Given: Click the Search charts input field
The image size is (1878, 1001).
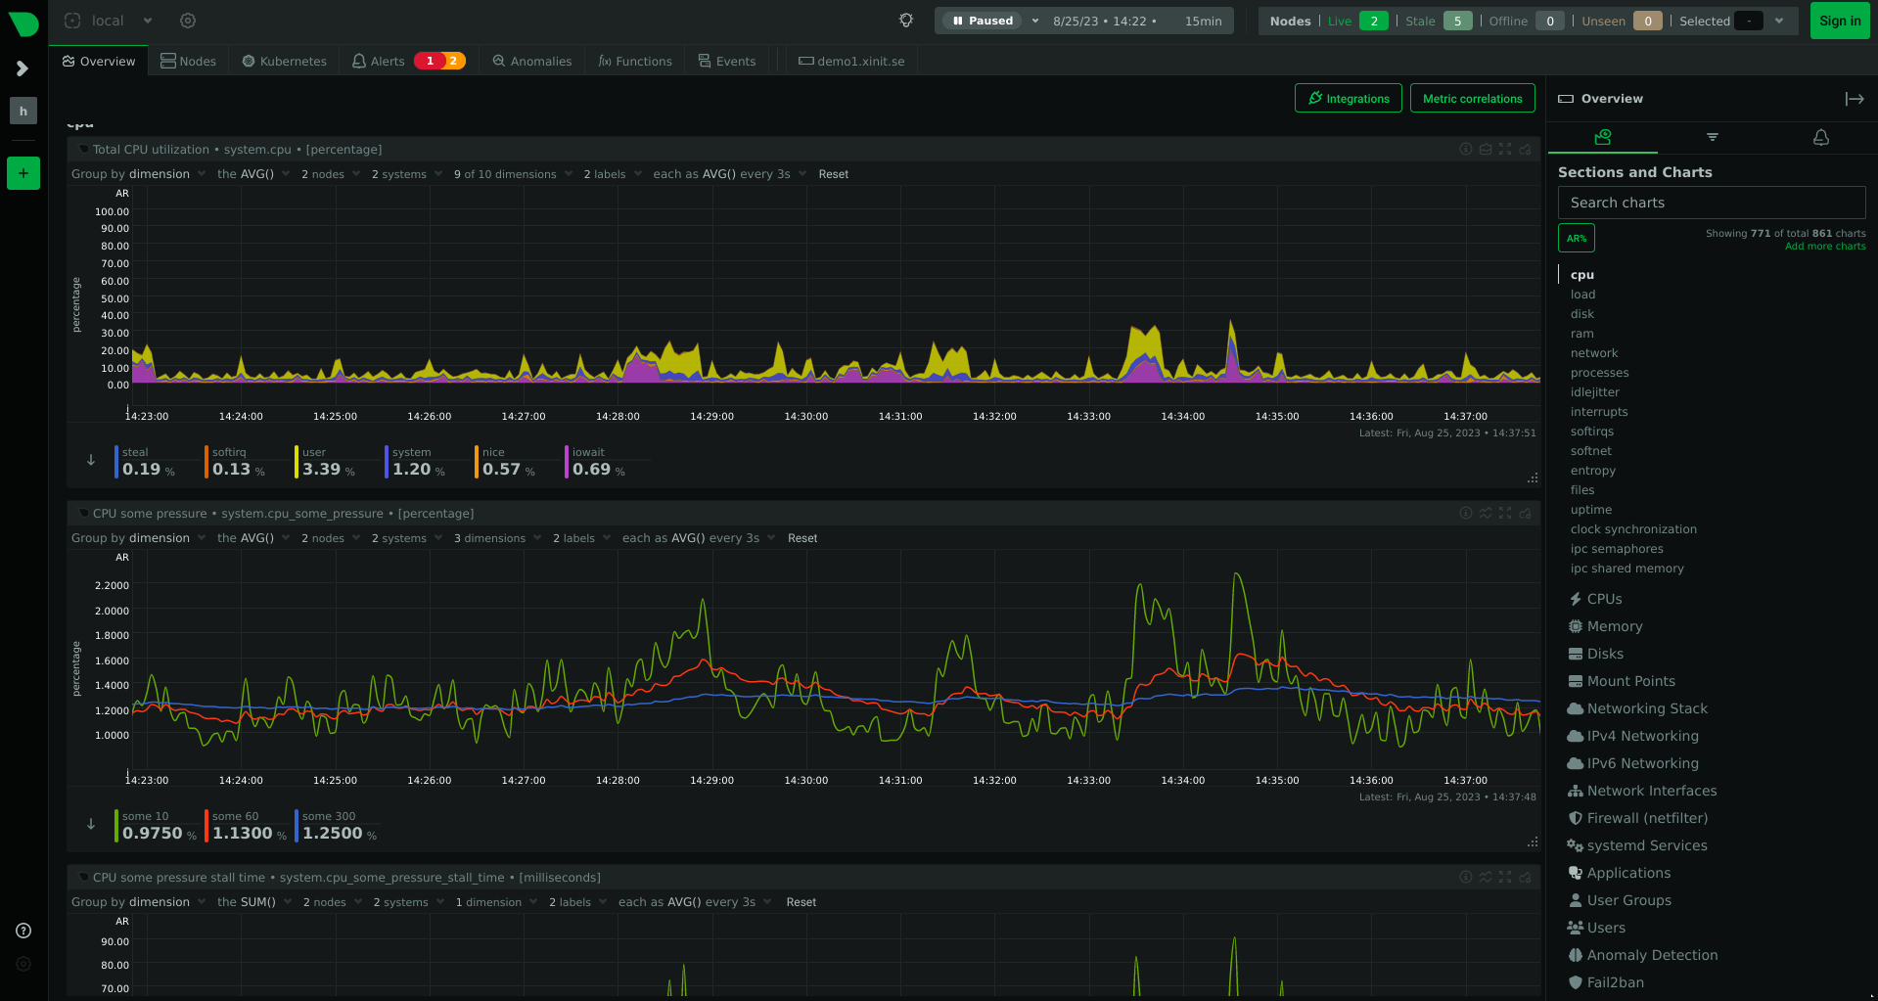Looking at the screenshot, I should coord(1712,203).
